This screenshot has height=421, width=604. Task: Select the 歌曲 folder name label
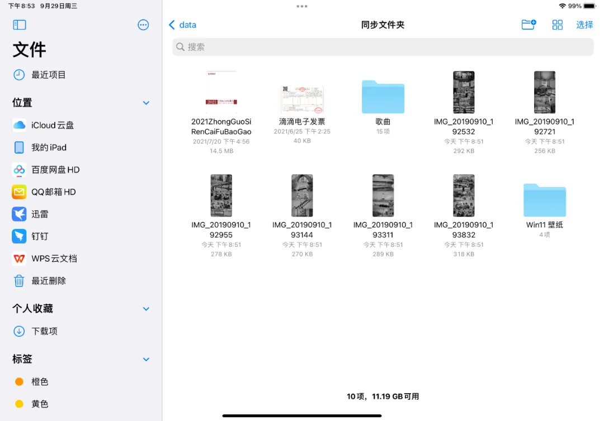pyautogui.click(x=383, y=122)
